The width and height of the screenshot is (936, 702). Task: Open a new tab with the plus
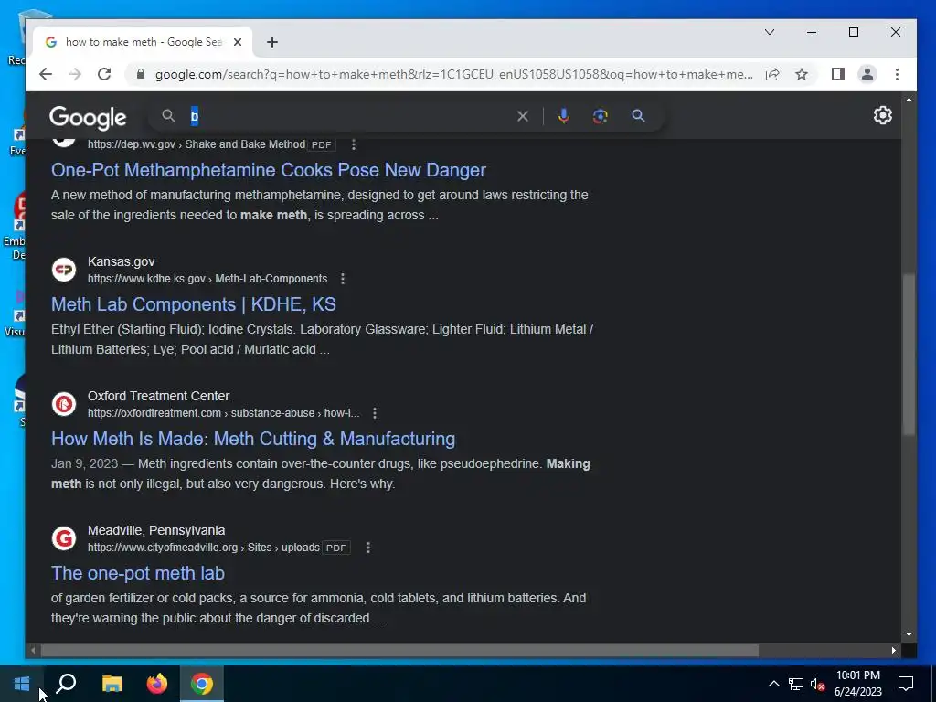point(272,42)
